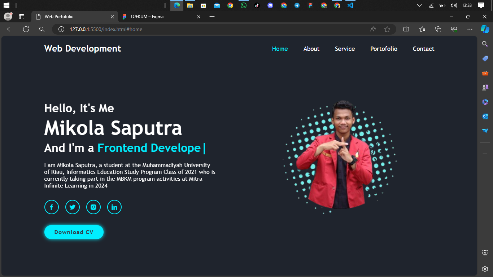This screenshot has height=277, width=493.
Task: Navigate to Portofolio nav link
Action: (384, 49)
